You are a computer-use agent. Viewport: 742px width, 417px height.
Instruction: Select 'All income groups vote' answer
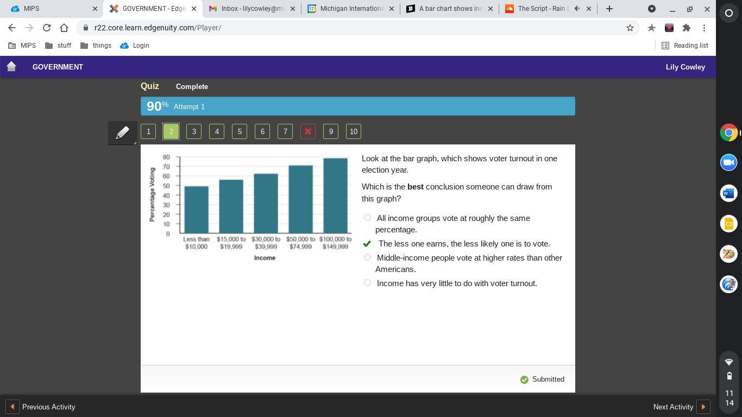(x=367, y=218)
